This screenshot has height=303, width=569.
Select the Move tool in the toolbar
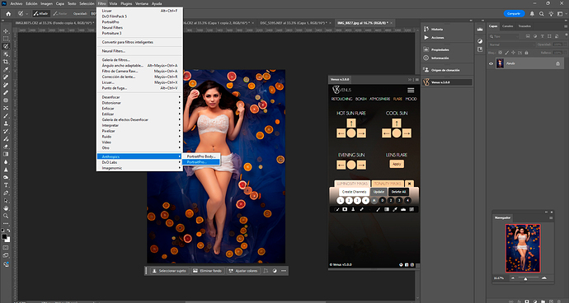pos(6,31)
